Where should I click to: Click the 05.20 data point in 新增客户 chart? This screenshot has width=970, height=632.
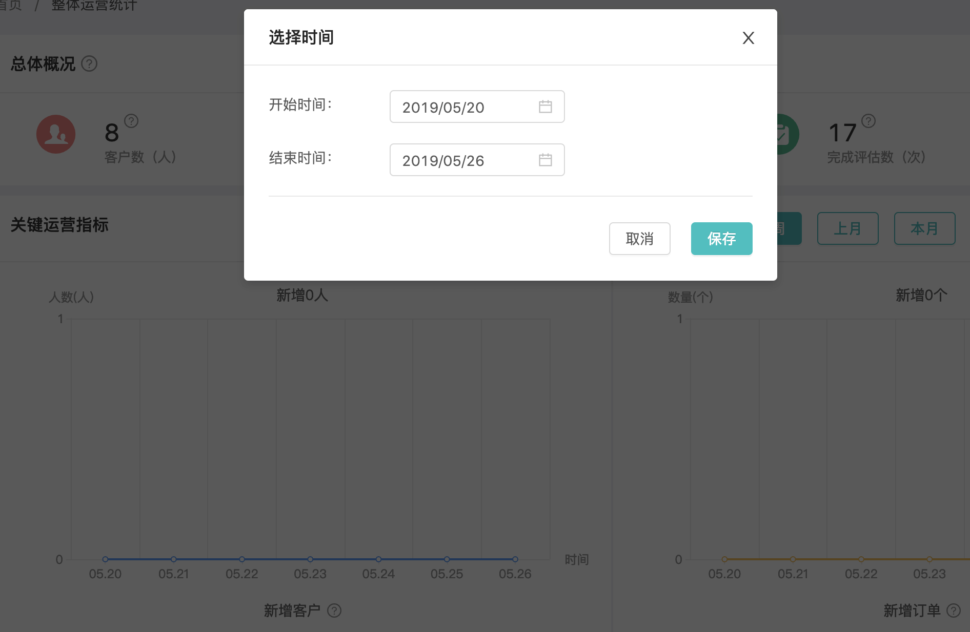pos(105,559)
